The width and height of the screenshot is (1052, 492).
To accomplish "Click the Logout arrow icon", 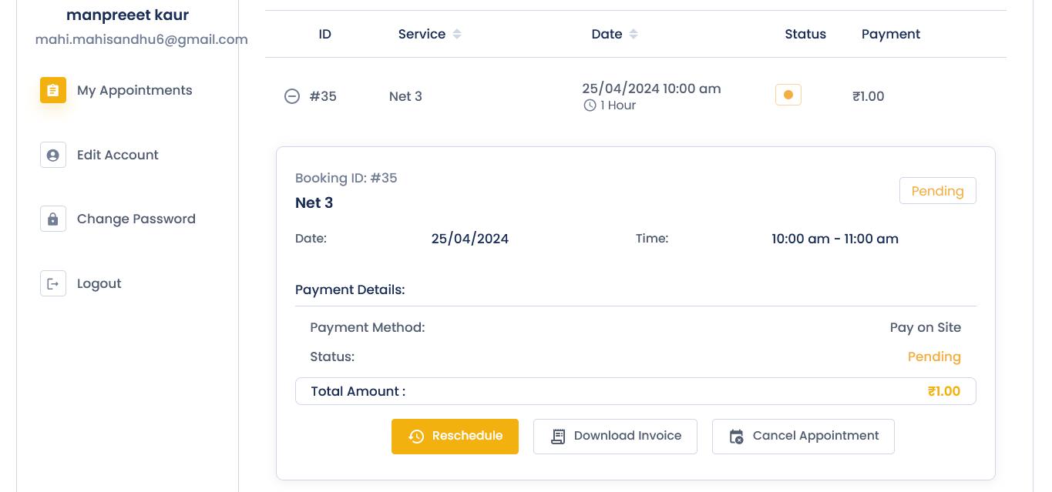I will 53,283.
